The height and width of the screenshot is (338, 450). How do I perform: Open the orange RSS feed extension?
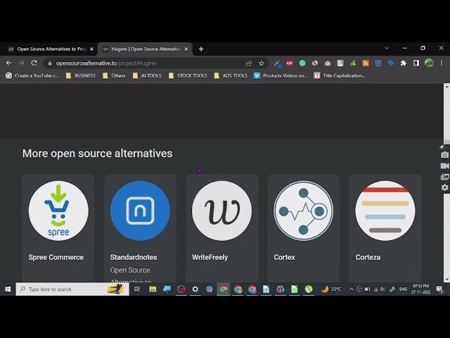coord(366,63)
